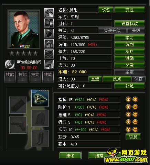Select the uniform jacket slot
The height and width of the screenshot is (165, 150).
(x=40, y=118)
